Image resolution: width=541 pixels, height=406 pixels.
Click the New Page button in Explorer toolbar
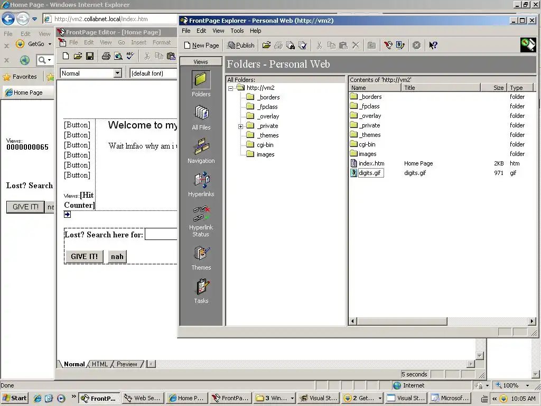[202, 45]
